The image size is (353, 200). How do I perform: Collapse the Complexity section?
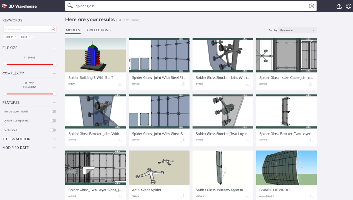click(x=54, y=73)
